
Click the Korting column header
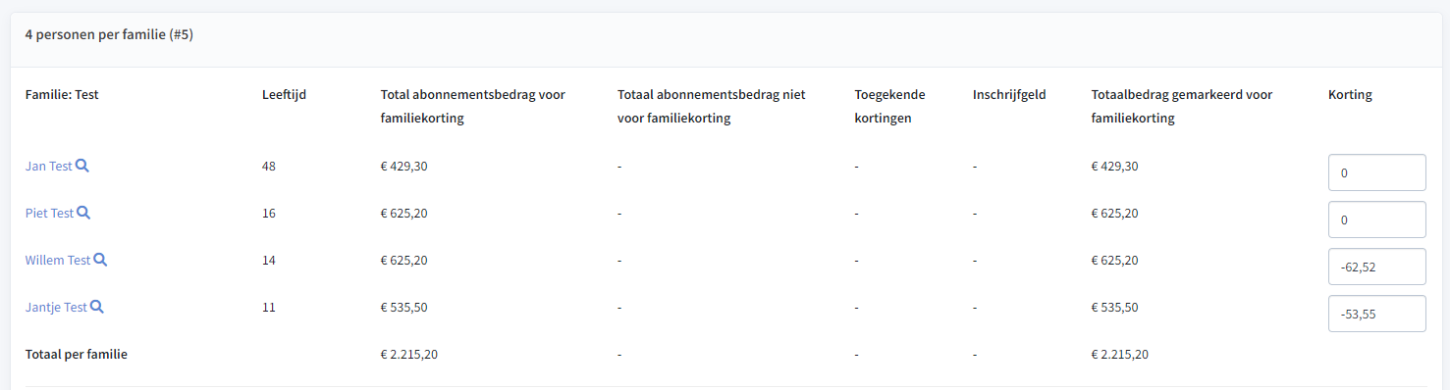pos(1350,95)
